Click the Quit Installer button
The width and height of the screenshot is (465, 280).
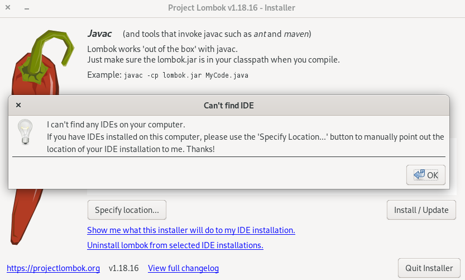pyautogui.click(x=429, y=268)
